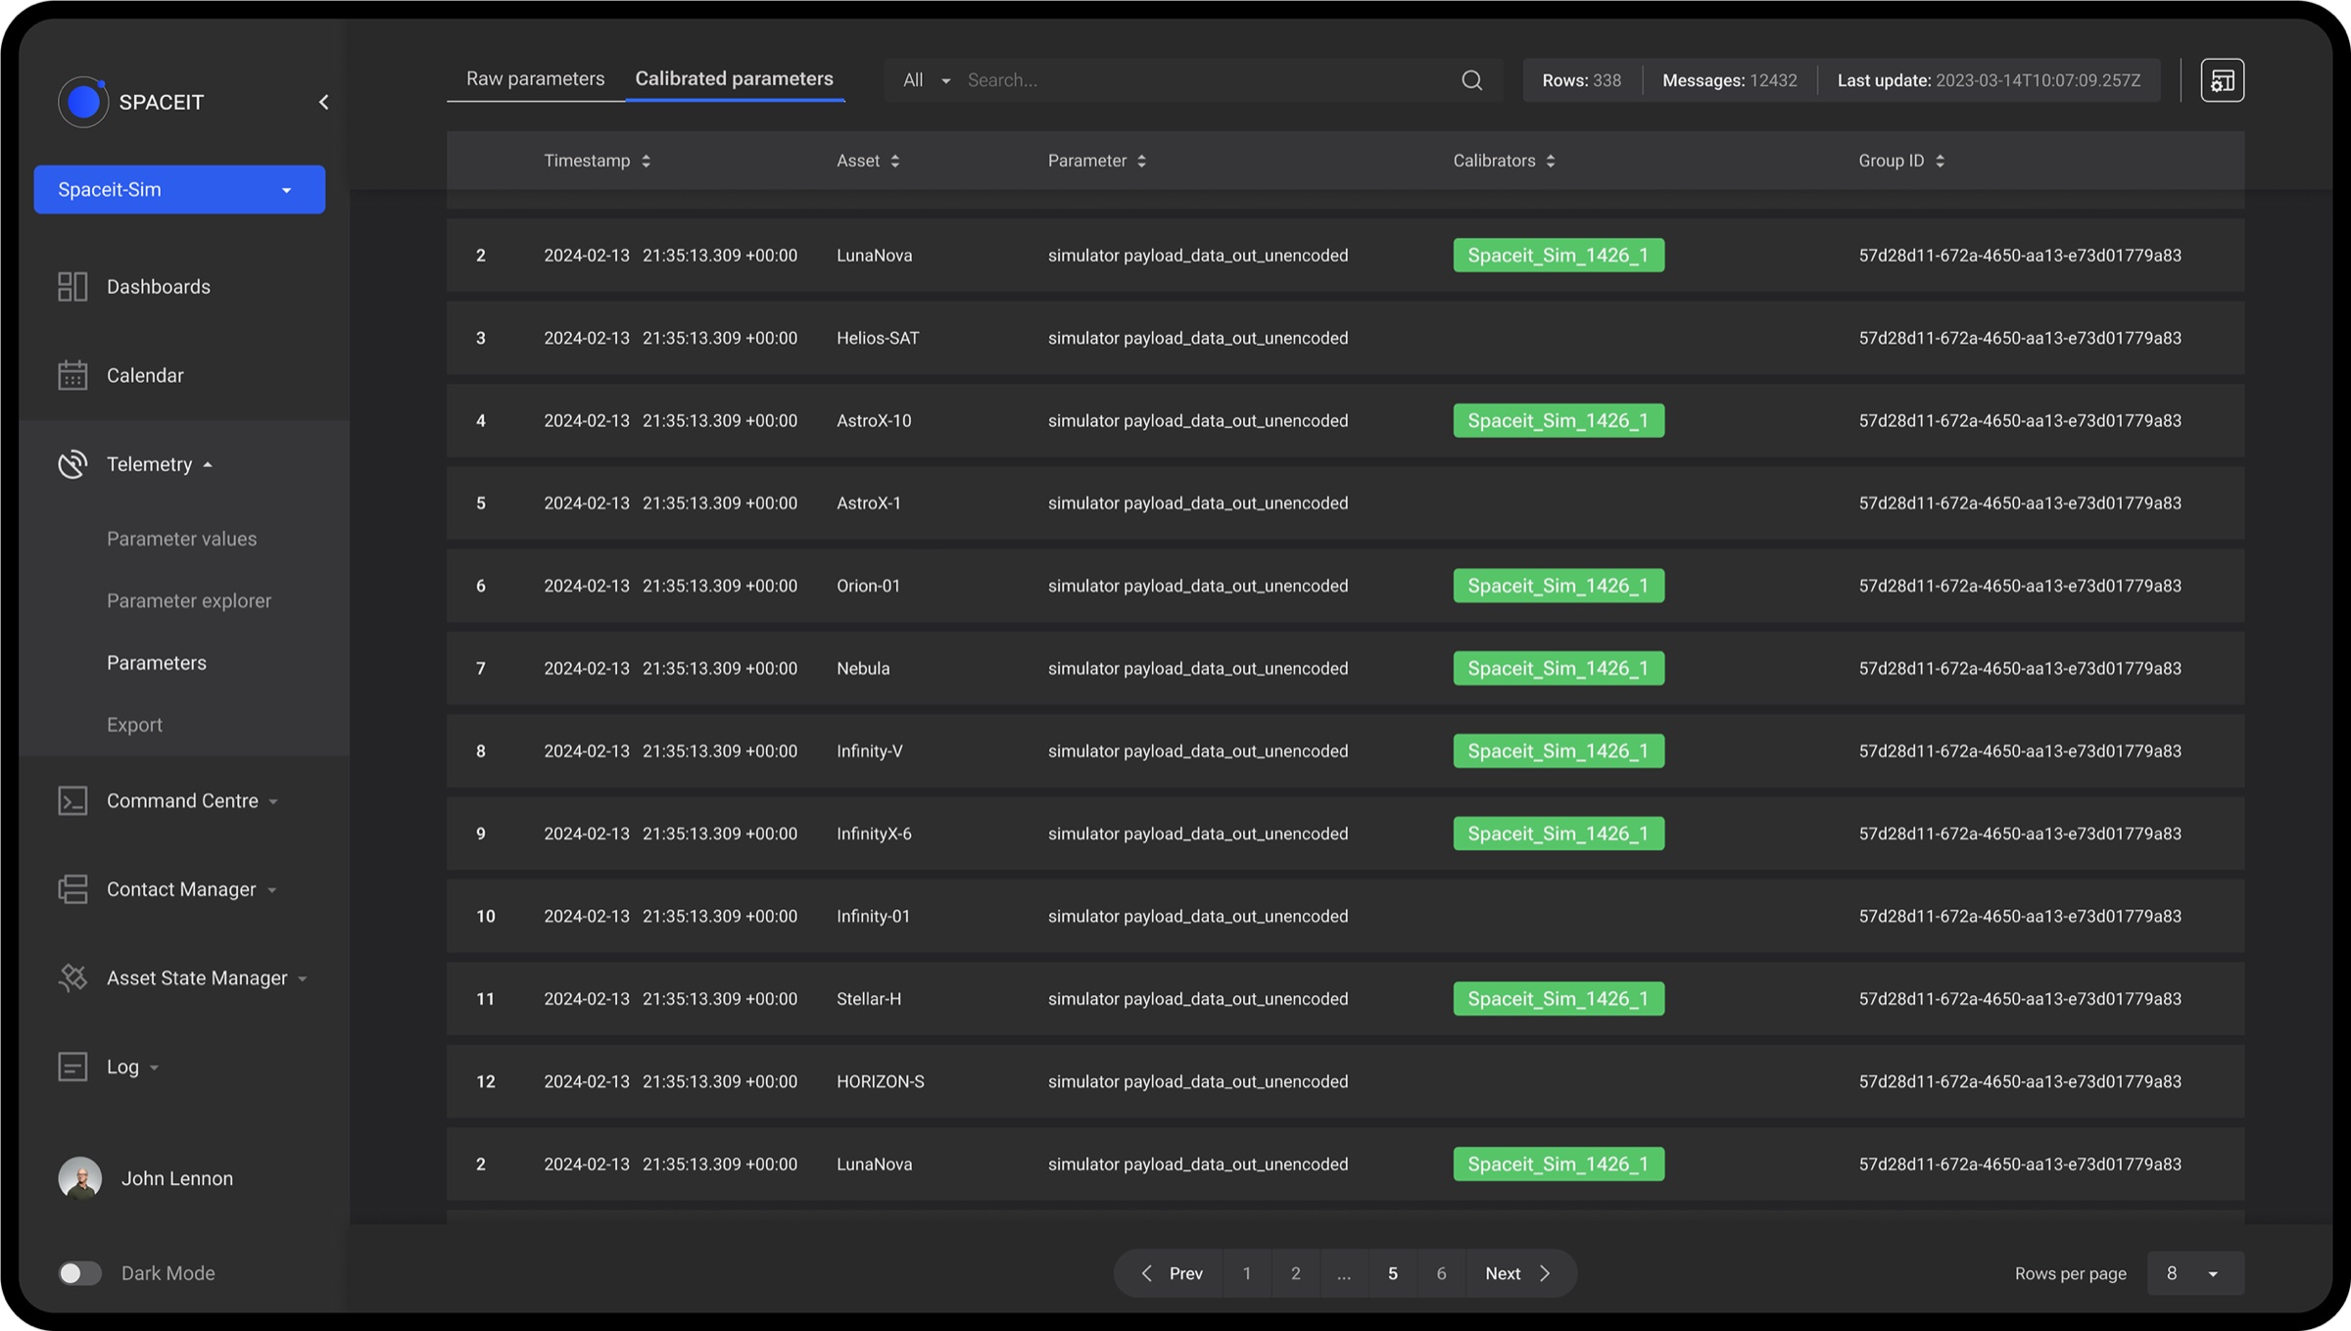This screenshot has height=1331, width=2351.
Task: Toggle the Dark Mode switch
Action: 79,1273
